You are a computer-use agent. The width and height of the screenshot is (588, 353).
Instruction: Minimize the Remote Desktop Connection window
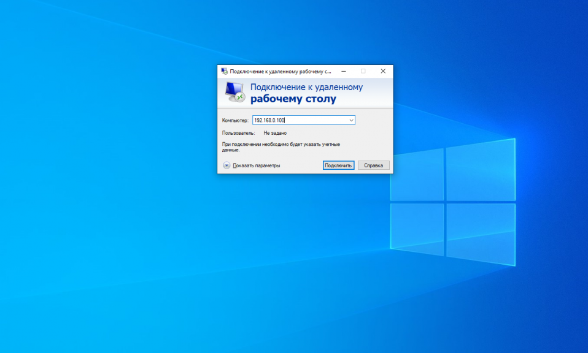pos(342,71)
